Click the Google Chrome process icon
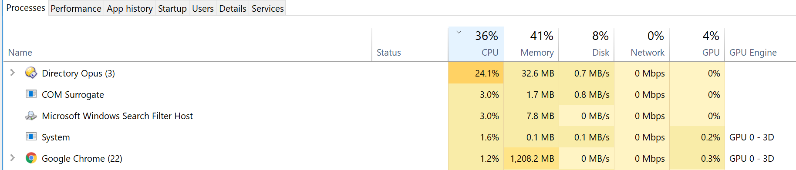Image resolution: width=796 pixels, height=170 pixels. click(31, 158)
